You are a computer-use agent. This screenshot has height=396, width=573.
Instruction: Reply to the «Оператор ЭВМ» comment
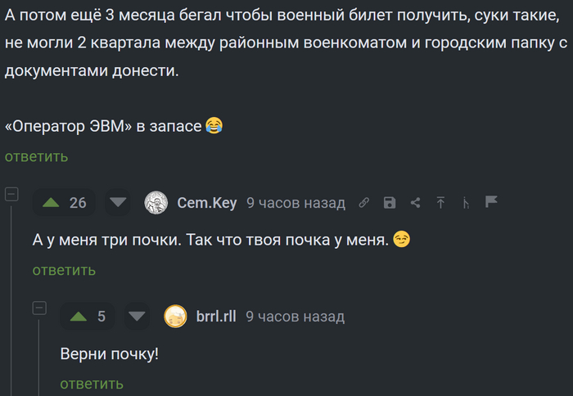click(36, 156)
